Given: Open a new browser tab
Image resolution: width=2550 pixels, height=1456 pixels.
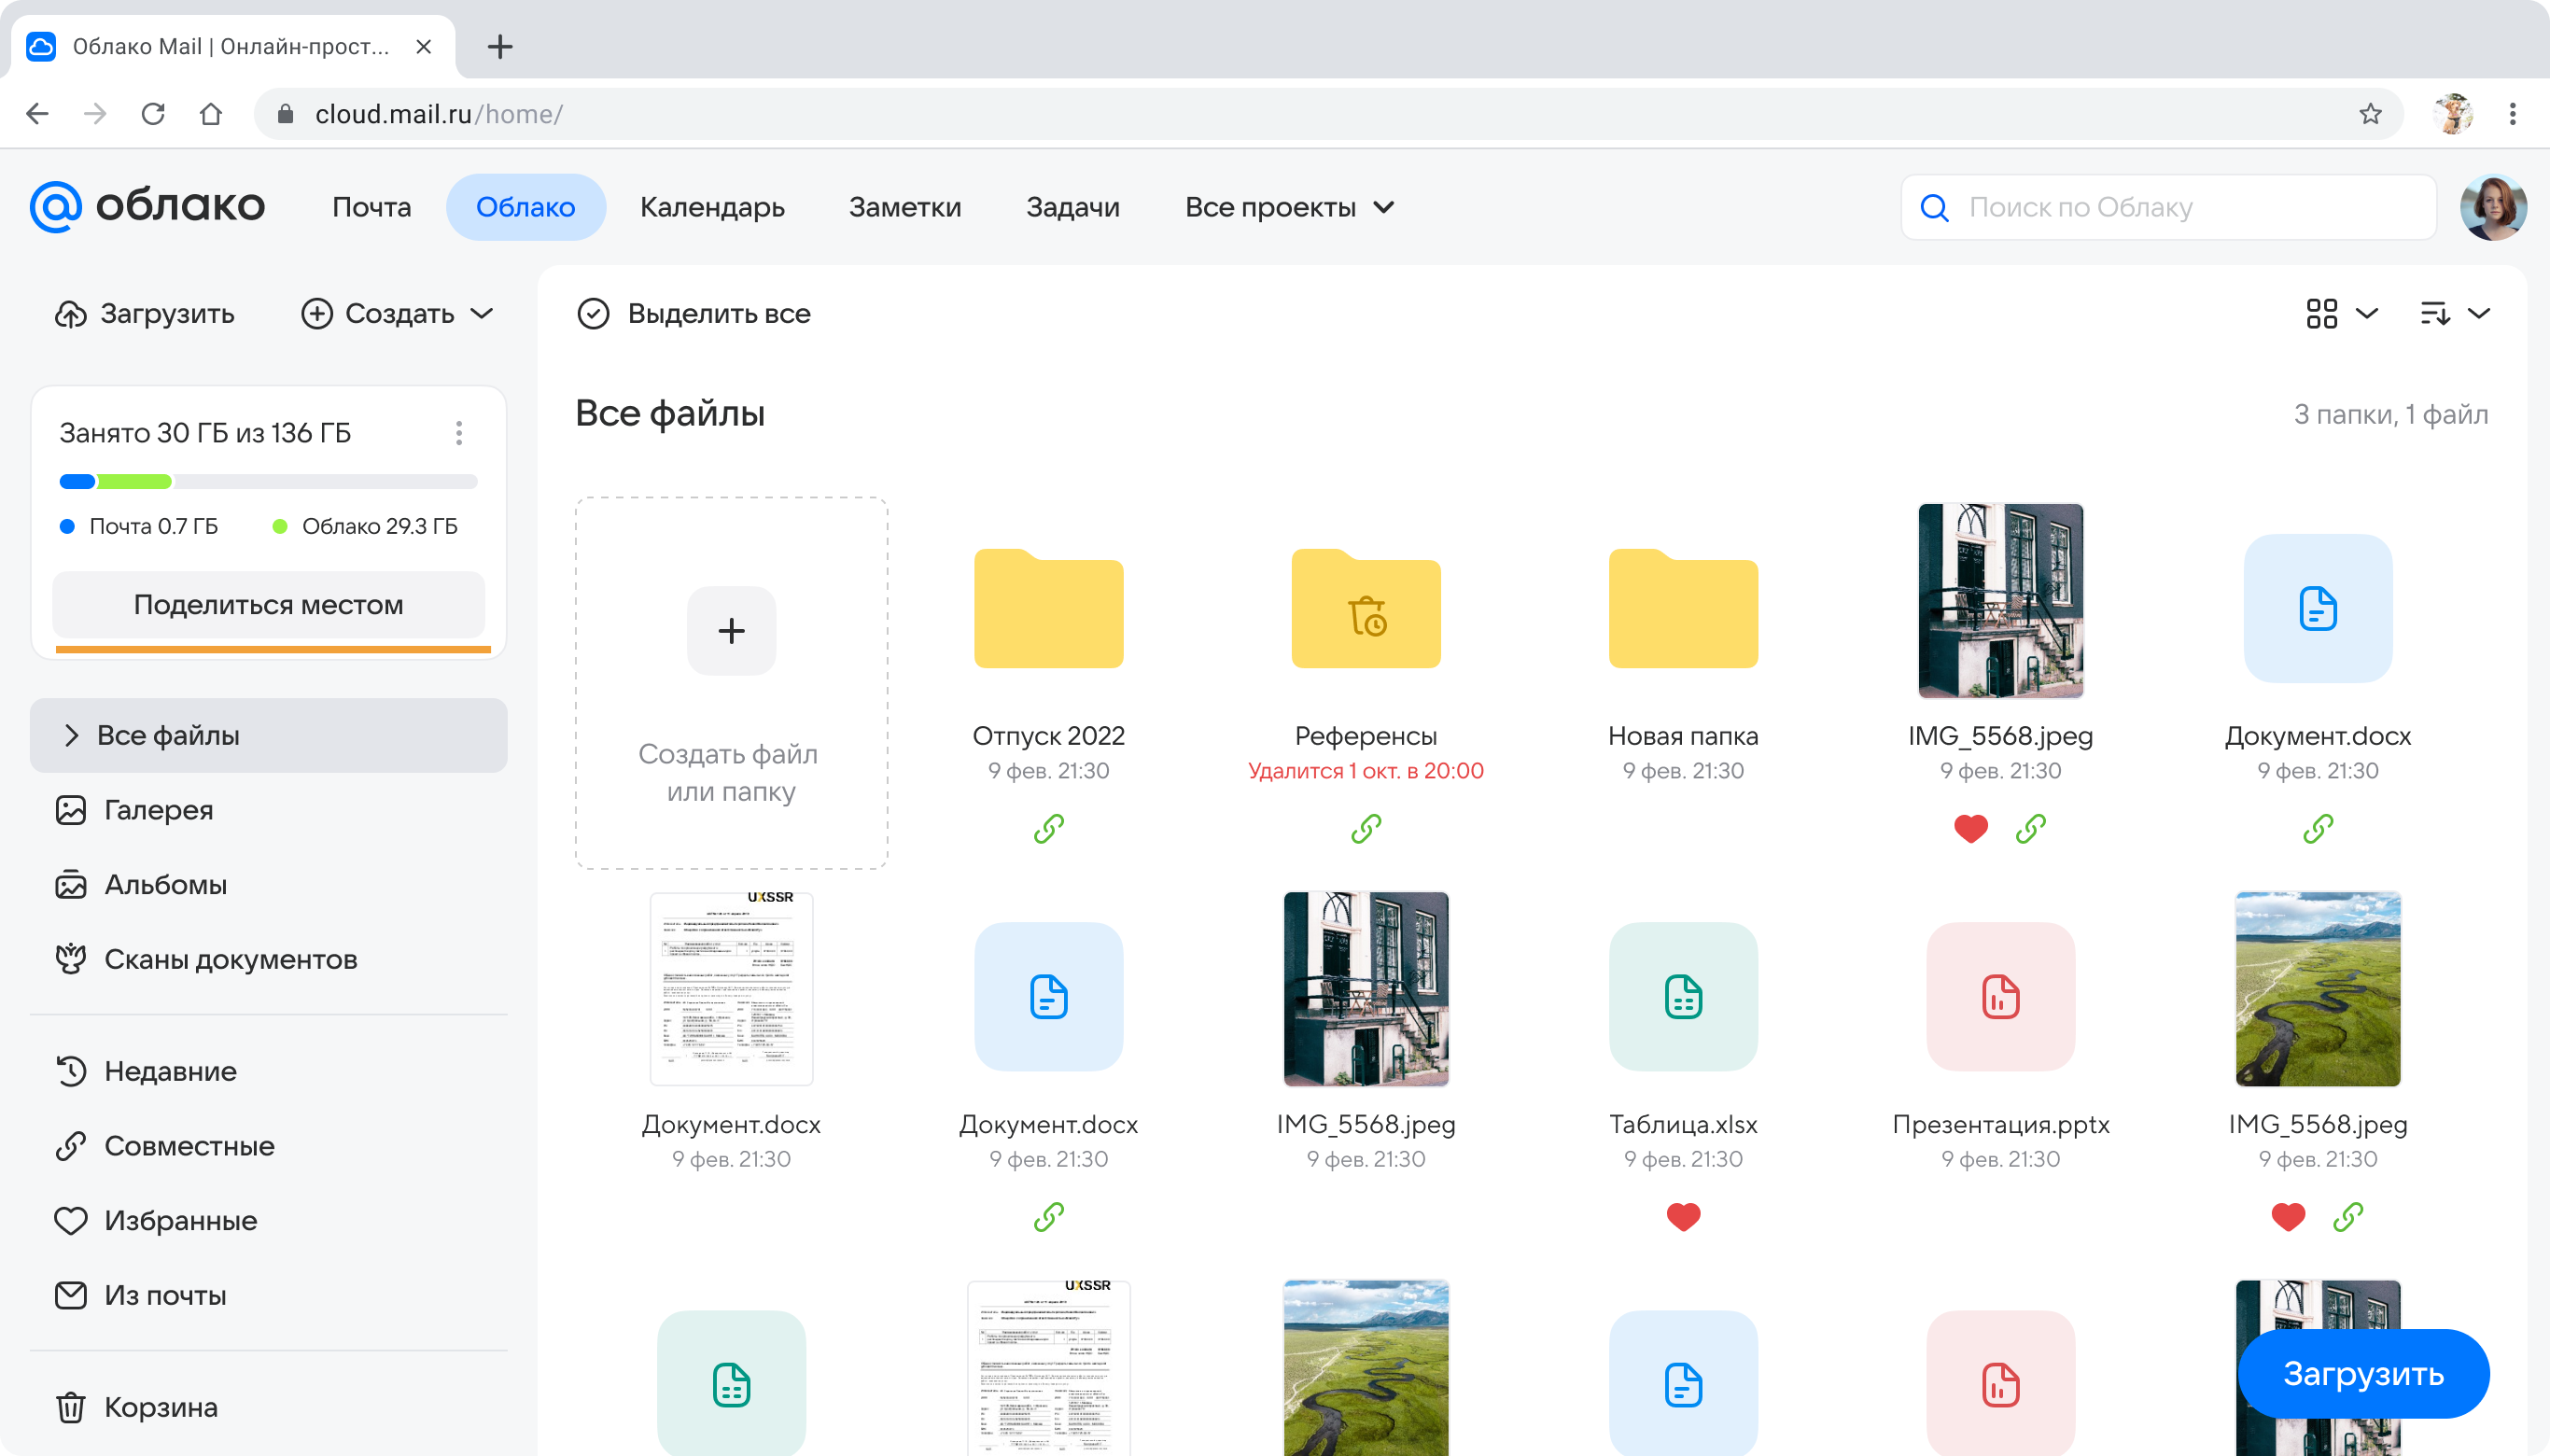Looking at the screenshot, I should [500, 46].
